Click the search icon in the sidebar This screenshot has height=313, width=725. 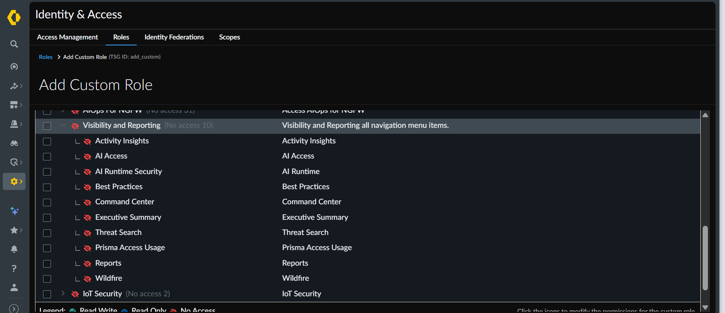(x=14, y=44)
